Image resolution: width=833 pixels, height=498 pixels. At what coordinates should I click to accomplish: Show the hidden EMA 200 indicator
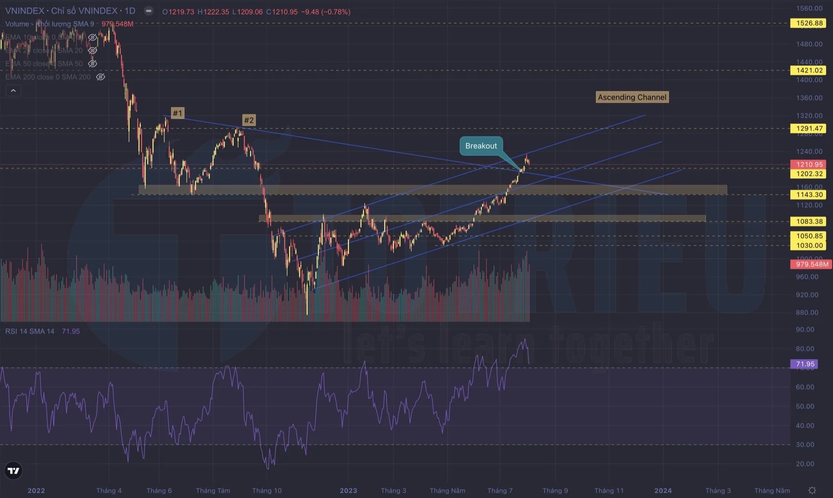[100, 77]
